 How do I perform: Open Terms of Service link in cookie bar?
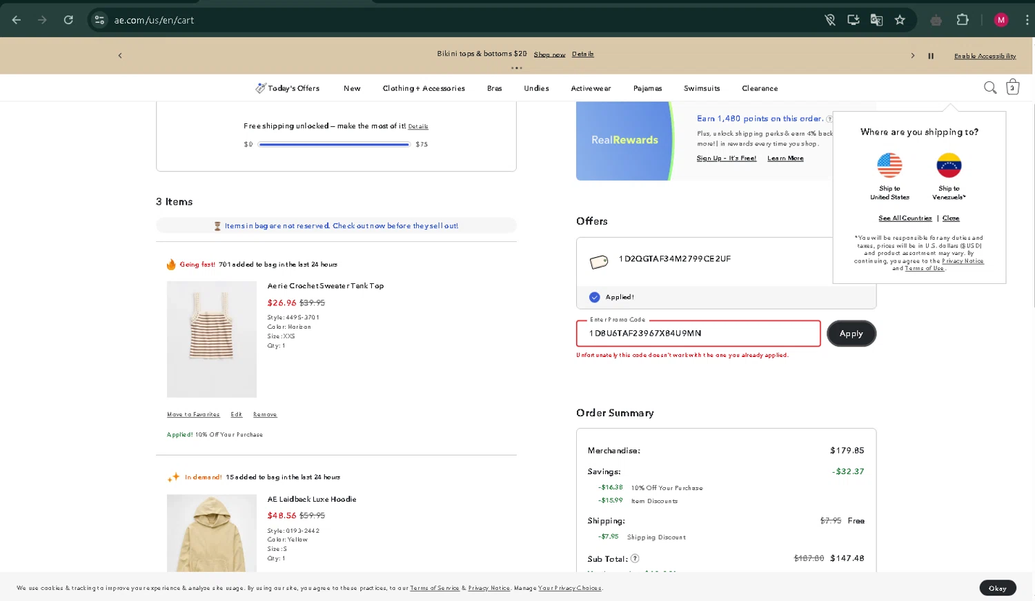[434, 588]
